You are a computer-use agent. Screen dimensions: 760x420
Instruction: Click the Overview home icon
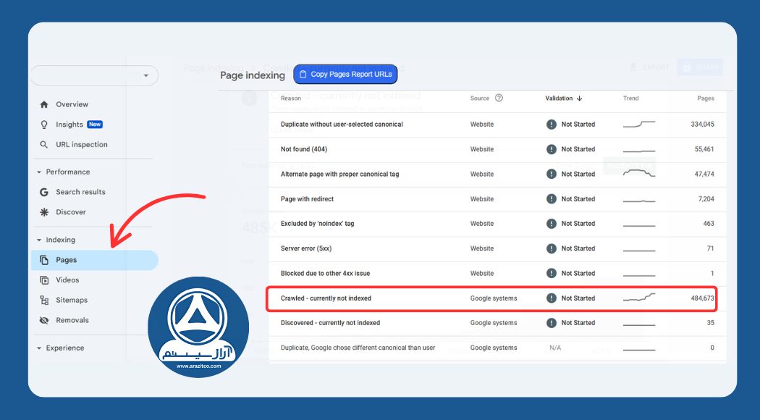click(x=44, y=104)
